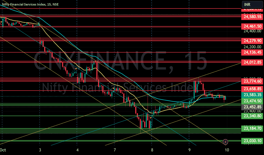Select the 23,030.10 support label
The image size is (264, 155).
click(x=252, y=141)
